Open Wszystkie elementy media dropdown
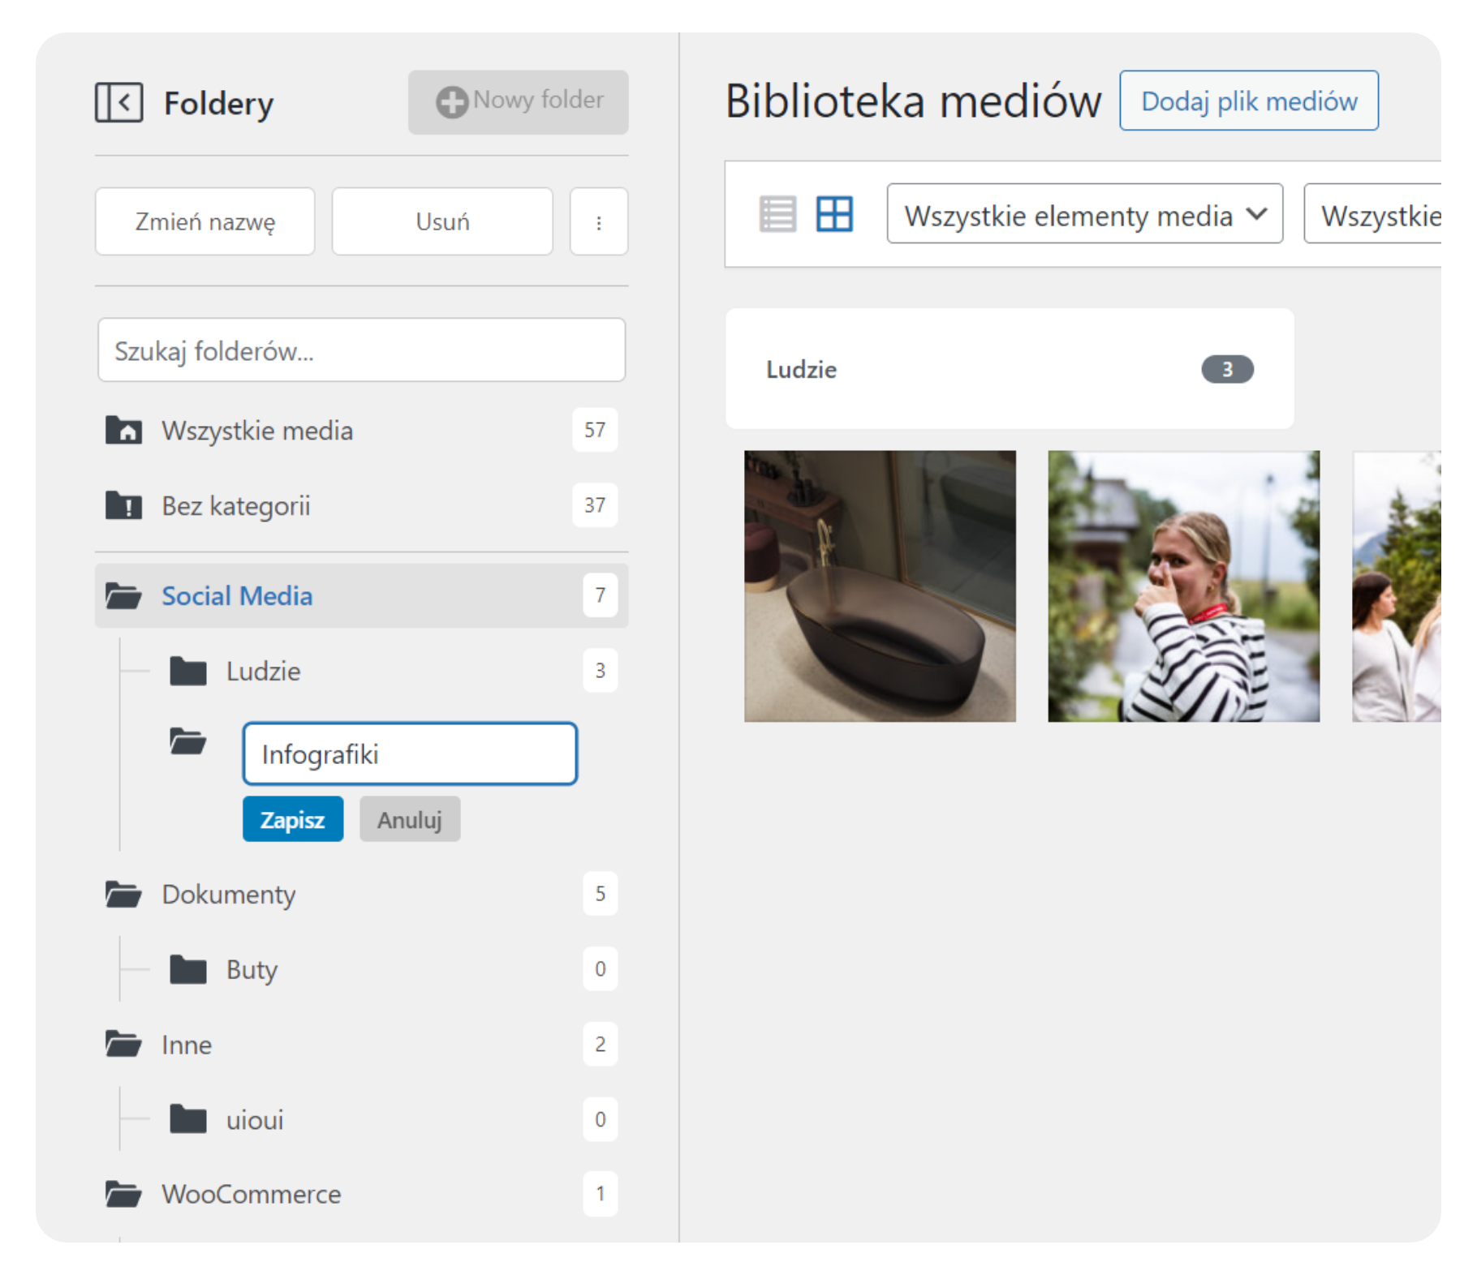1477x1275 pixels. point(1084,214)
